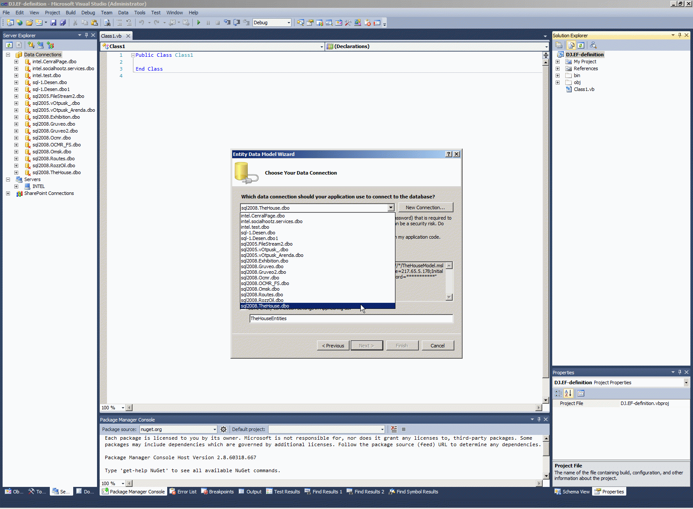Switch to the Schema View tab
693x509 pixels.
572,492
